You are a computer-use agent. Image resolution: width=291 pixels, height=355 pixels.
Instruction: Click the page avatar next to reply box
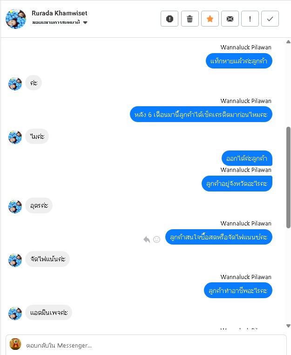(15, 344)
